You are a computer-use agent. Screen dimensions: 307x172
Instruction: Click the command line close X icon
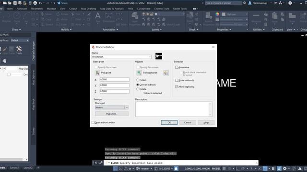click(96, 162)
